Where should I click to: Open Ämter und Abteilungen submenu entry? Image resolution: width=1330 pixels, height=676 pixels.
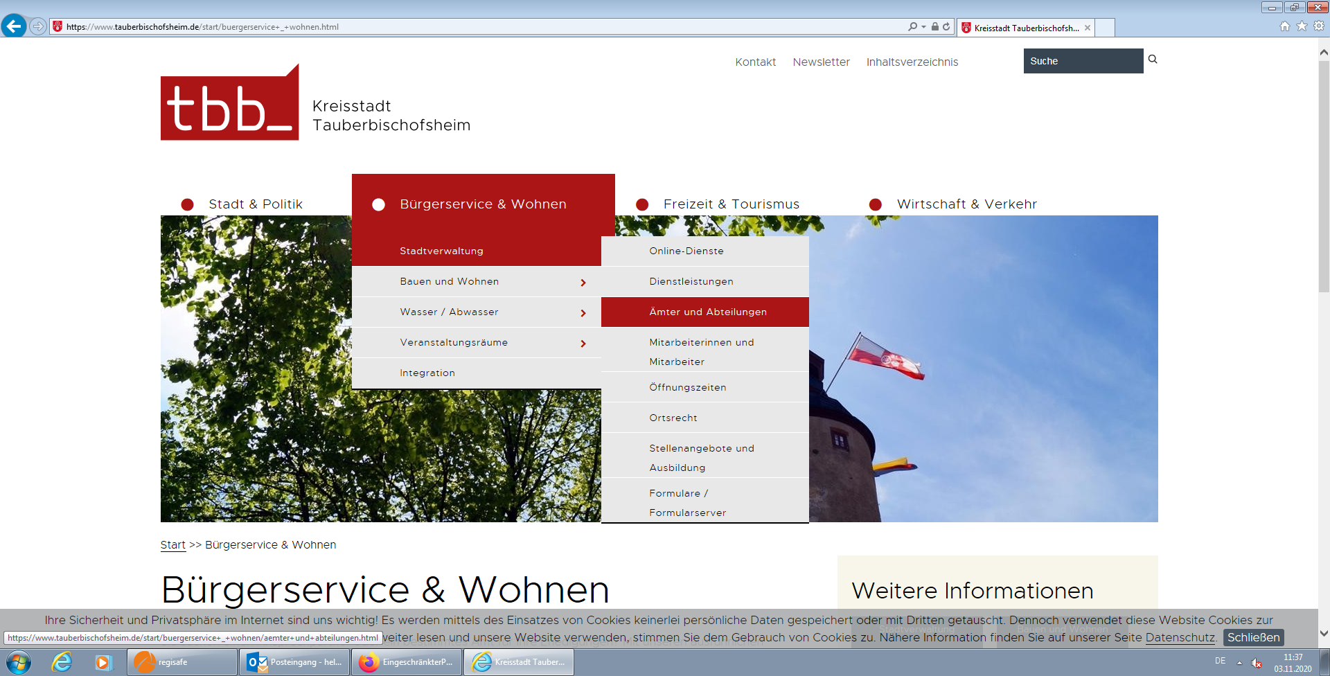(x=705, y=312)
